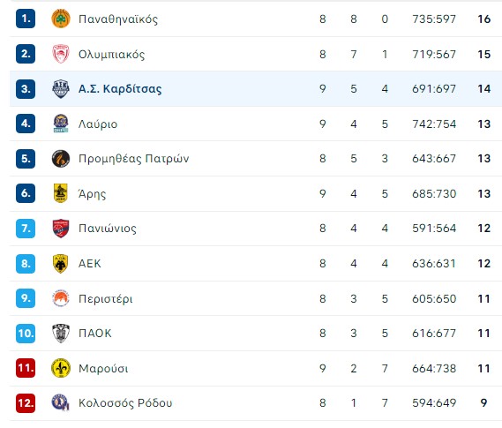Open the Παναθηναϊκός team name link
This screenshot has height=428, width=502.
[x=118, y=19]
